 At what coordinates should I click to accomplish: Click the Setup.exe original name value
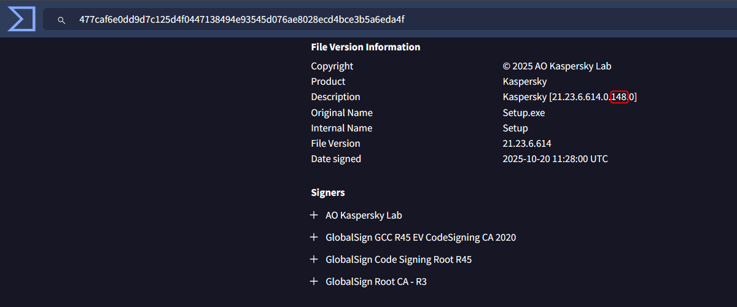tap(523, 113)
